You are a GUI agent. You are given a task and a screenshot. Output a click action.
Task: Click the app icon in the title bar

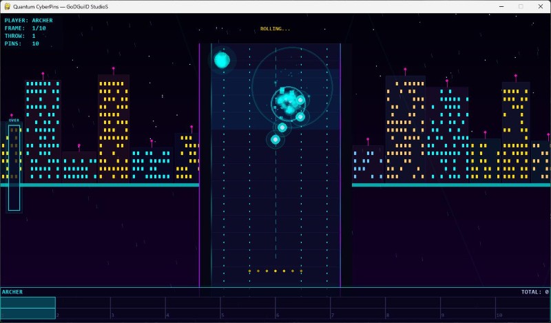point(7,6)
